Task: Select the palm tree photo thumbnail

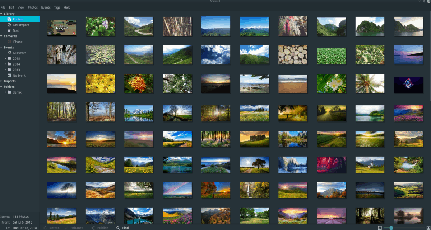Action: click(x=370, y=83)
